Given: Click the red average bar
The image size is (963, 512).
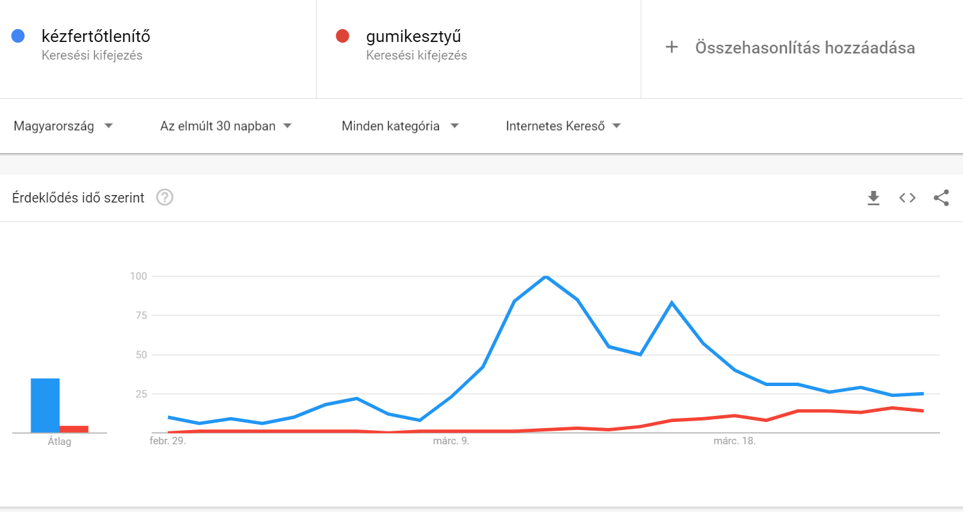Looking at the screenshot, I should (x=74, y=429).
